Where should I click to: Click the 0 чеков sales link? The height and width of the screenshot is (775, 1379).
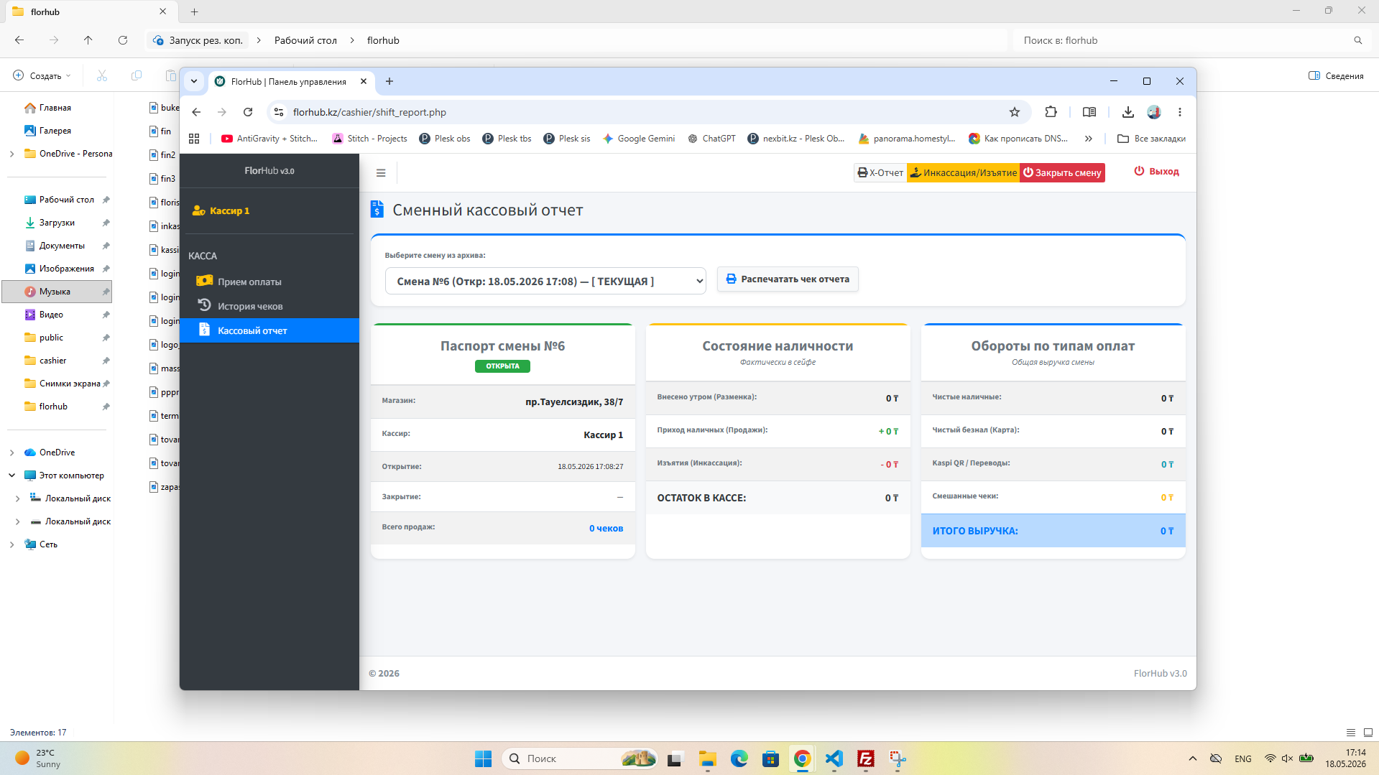(606, 528)
